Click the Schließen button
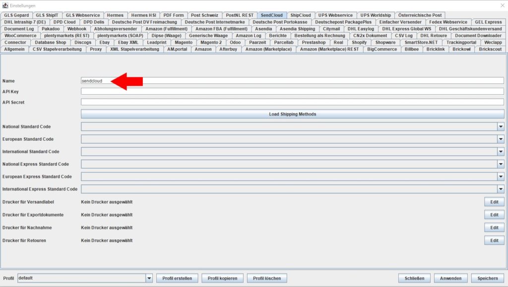Viewport: 508px width, 287px height. click(x=414, y=278)
